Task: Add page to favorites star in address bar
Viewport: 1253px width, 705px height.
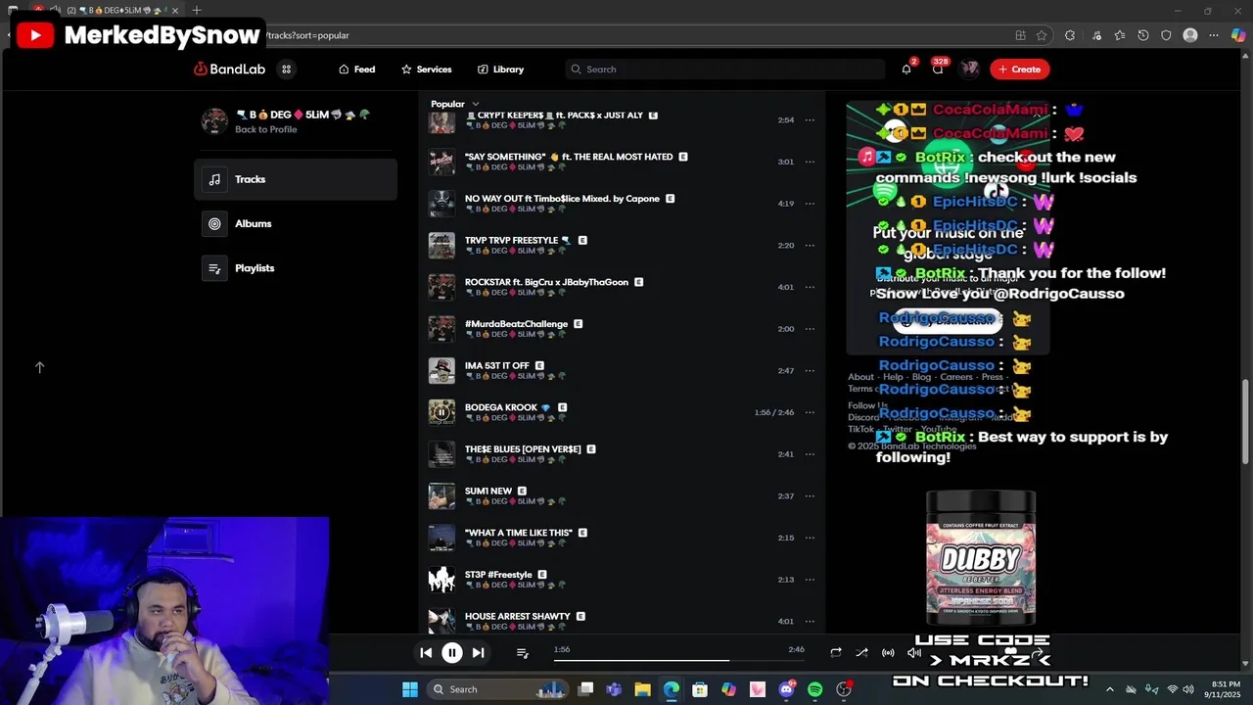Action: point(1042,35)
